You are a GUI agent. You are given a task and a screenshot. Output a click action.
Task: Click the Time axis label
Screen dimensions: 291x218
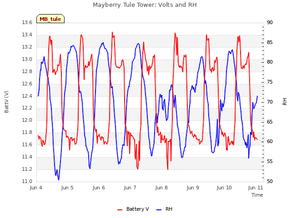(x=257, y=195)
